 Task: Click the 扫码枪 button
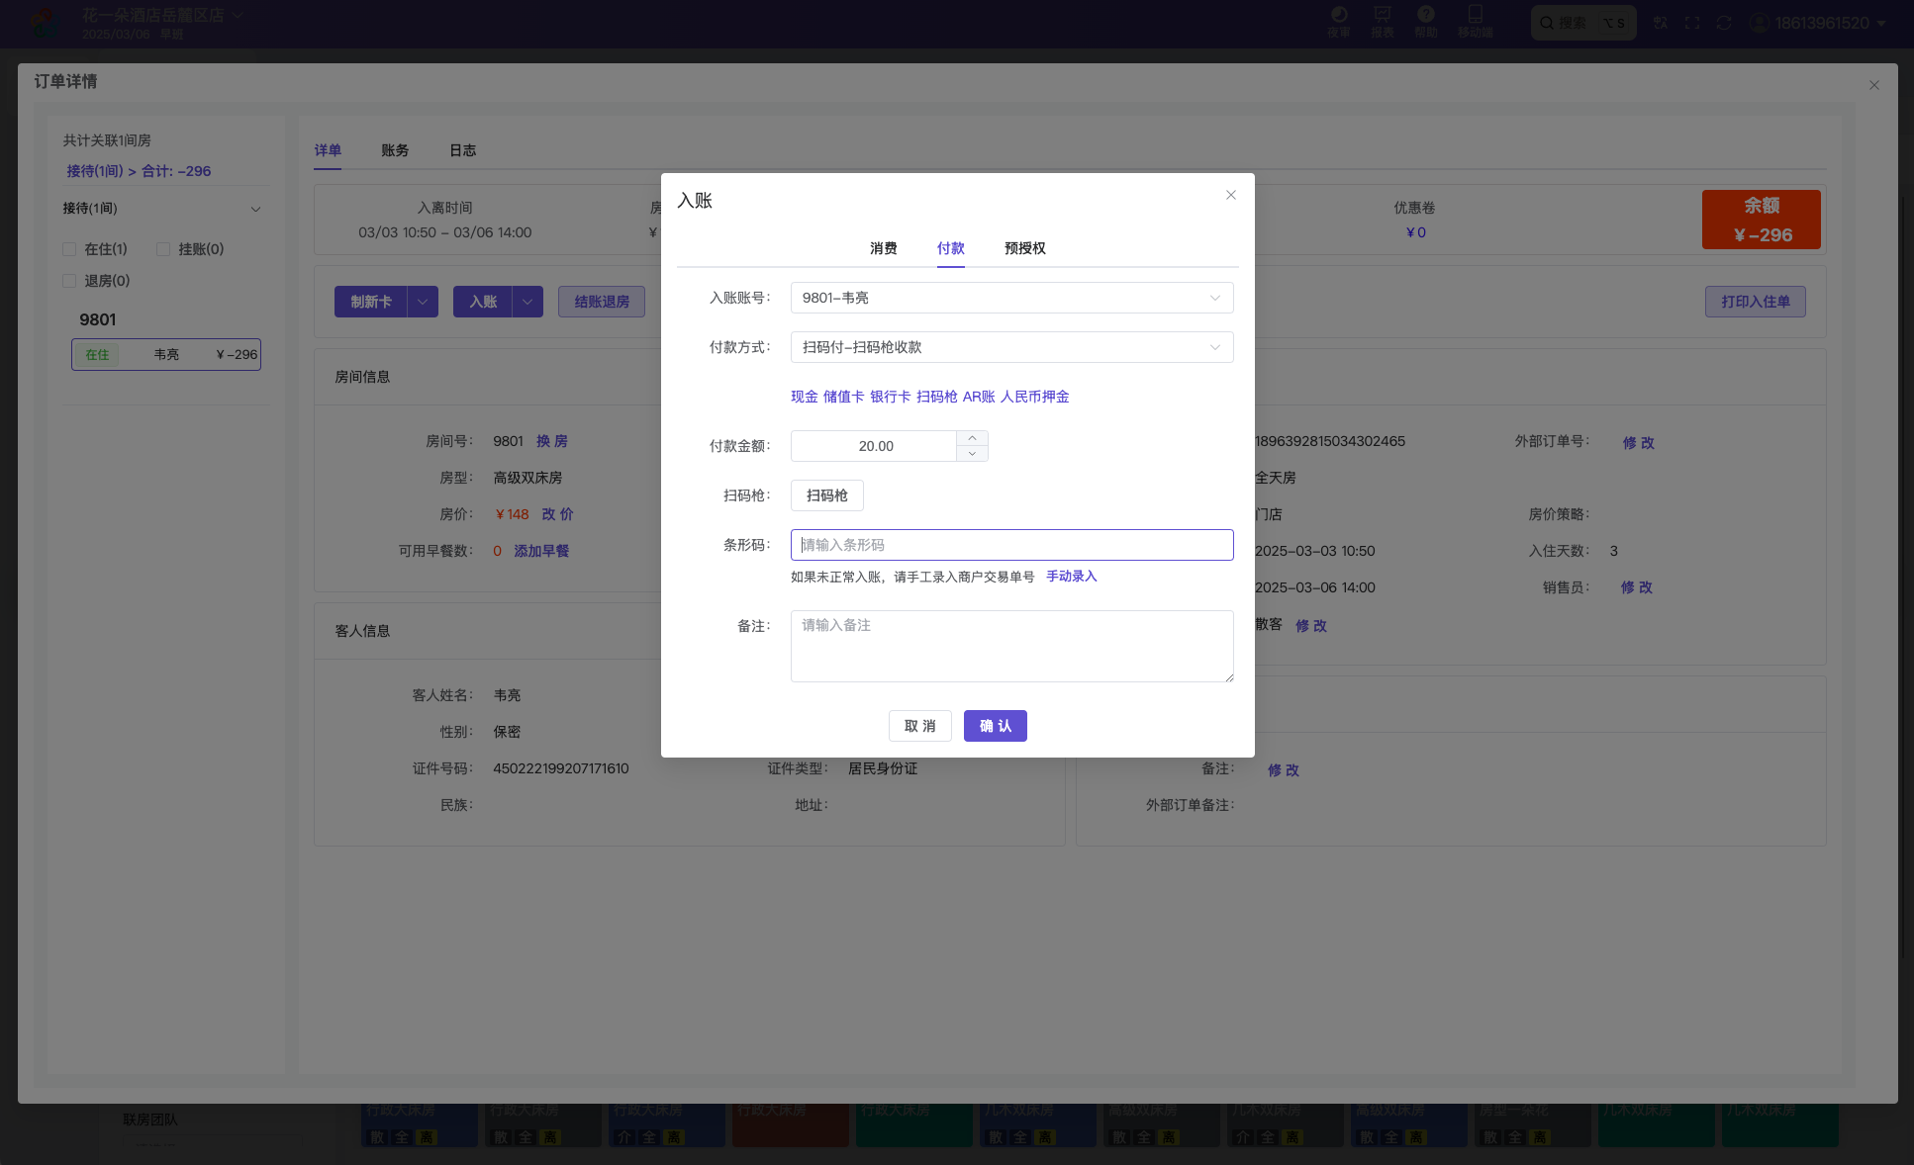tap(827, 495)
